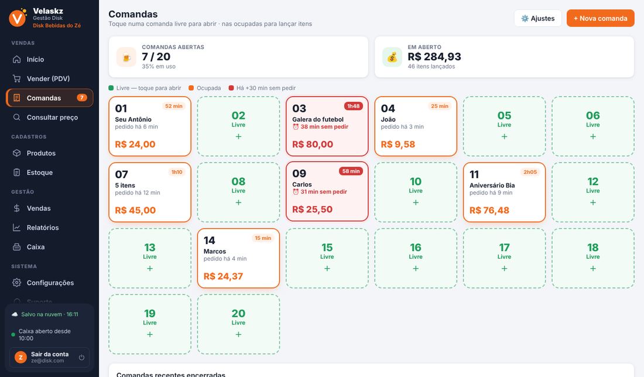The width and height of the screenshot is (644, 377).
Task: Click the money bag icon in Em Aberto
Action: [x=392, y=57]
